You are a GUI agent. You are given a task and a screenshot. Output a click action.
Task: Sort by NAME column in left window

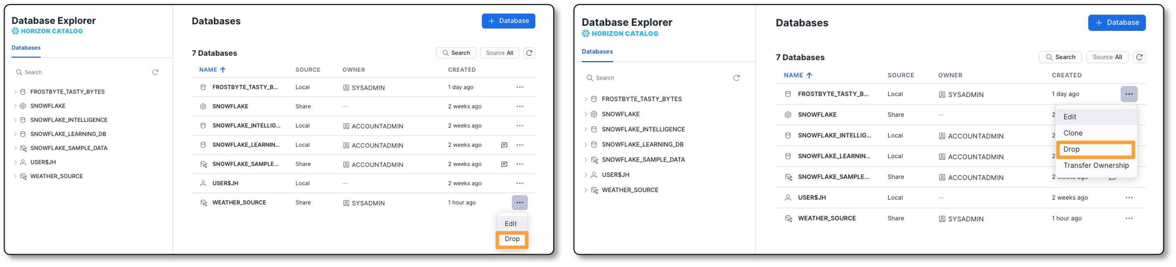tap(212, 70)
